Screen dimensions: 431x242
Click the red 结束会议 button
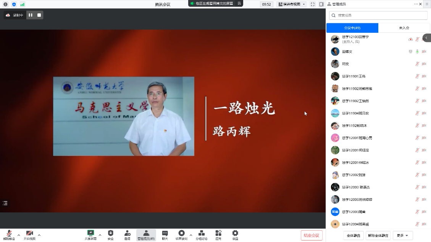312,235
